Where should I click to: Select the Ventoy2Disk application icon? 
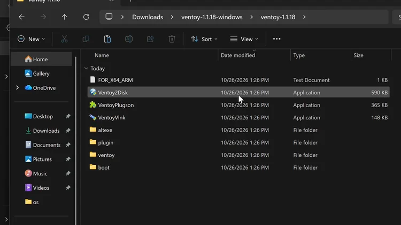[x=93, y=92]
